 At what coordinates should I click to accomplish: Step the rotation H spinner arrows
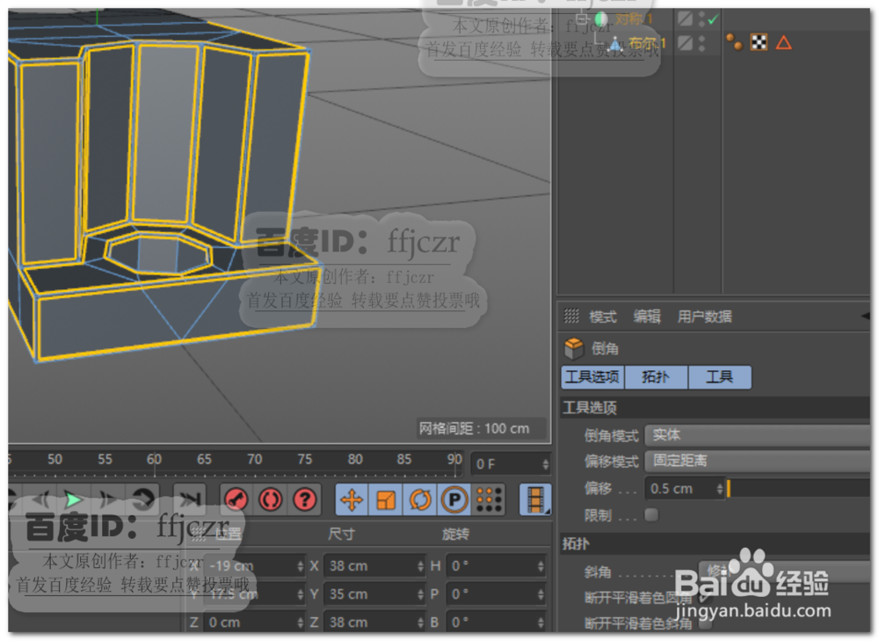pos(541,566)
